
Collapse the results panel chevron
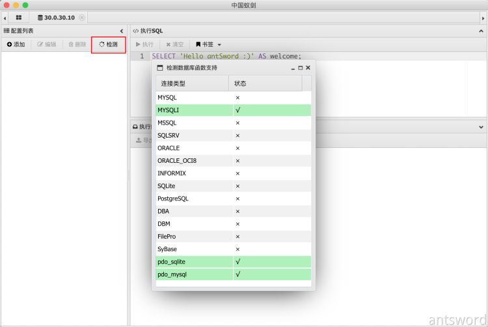point(481,127)
